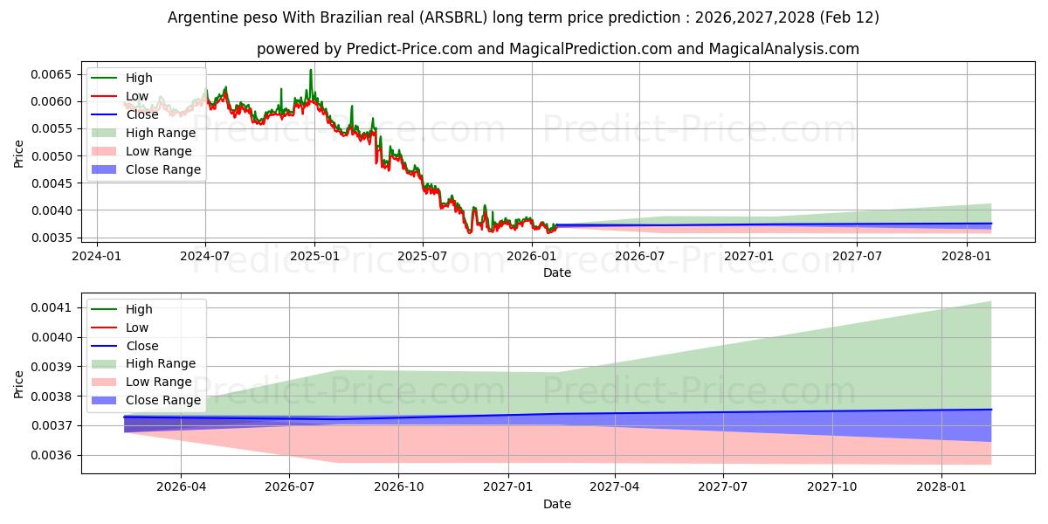Click the green High line swatch in top legend
Screen dimensions: 1048x524
click(x=105, y=78)
